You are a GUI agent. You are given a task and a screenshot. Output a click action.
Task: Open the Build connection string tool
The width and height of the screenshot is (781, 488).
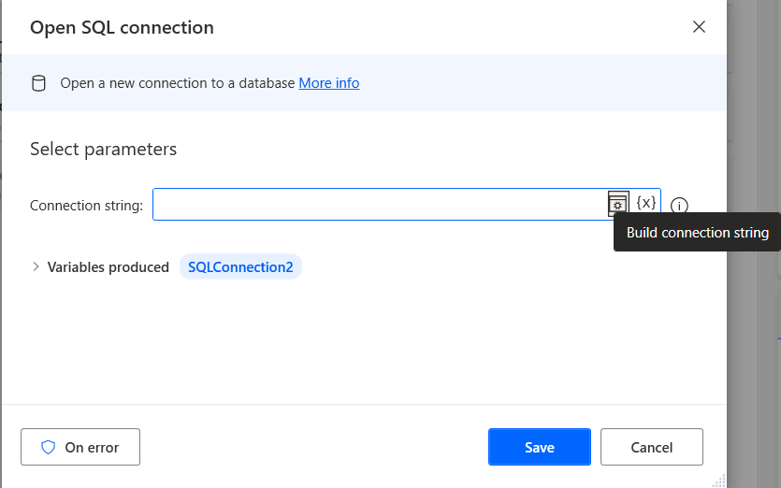618,204
